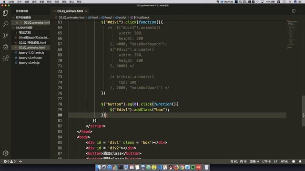Screen dimensions: 305x171
Task: Open Terminal from the Dock
Action: pyautogui.click(x=121, y=167)
